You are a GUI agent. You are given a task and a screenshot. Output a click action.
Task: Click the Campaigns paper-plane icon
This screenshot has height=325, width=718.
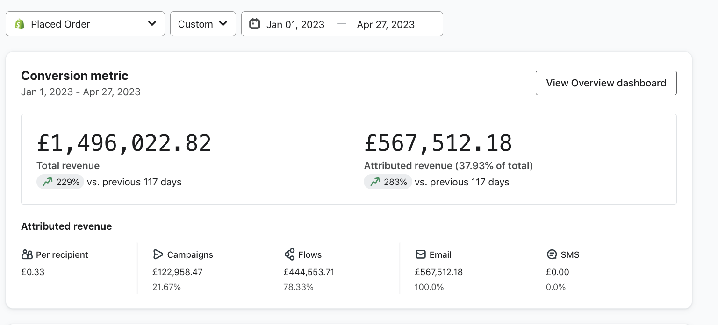pyautogui.click(x=158, y=254)
